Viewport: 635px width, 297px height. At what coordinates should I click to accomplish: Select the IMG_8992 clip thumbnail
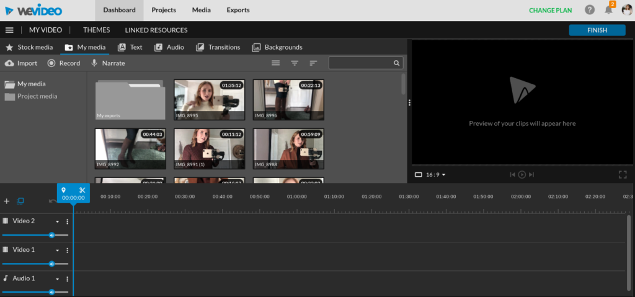click(130, 149)
